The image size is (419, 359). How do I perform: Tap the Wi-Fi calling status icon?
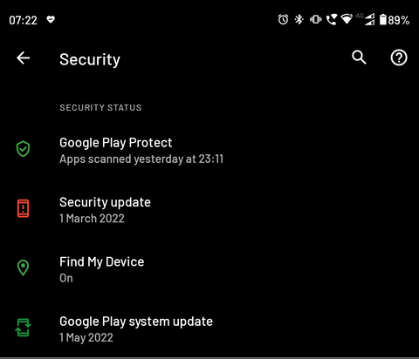(x=332, y=20)
